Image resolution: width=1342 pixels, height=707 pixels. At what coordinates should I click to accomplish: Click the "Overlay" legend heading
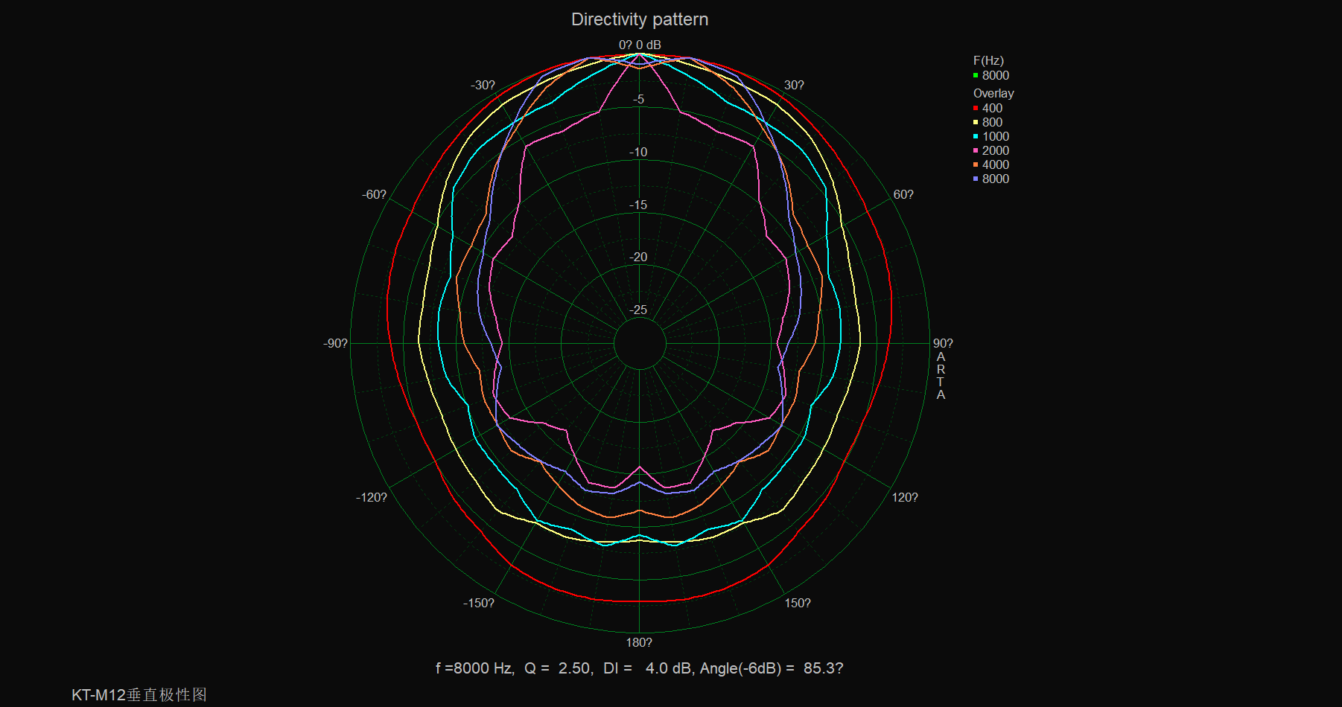point(993,93)
